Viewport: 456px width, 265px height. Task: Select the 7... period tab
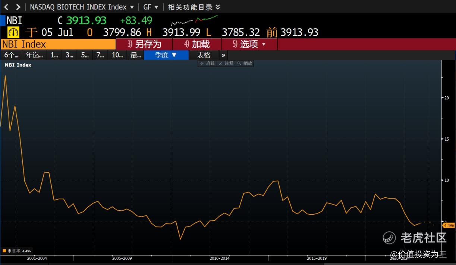tap(100, 55)
